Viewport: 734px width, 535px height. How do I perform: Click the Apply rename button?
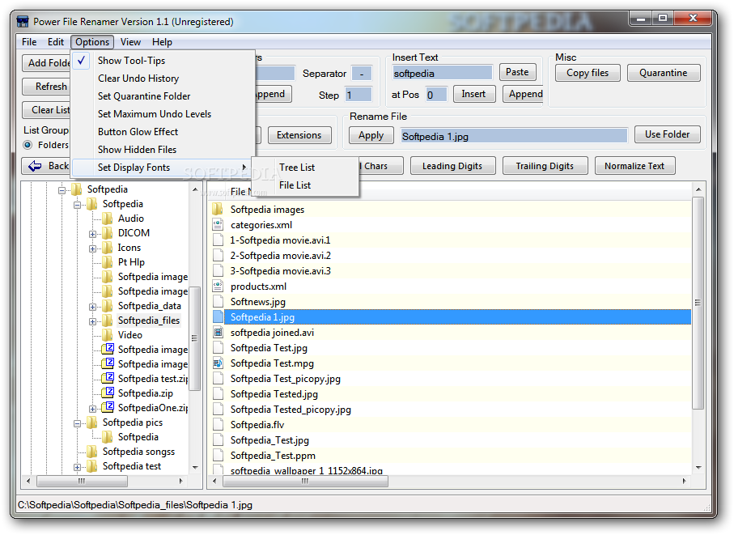(x=371, y=136)
